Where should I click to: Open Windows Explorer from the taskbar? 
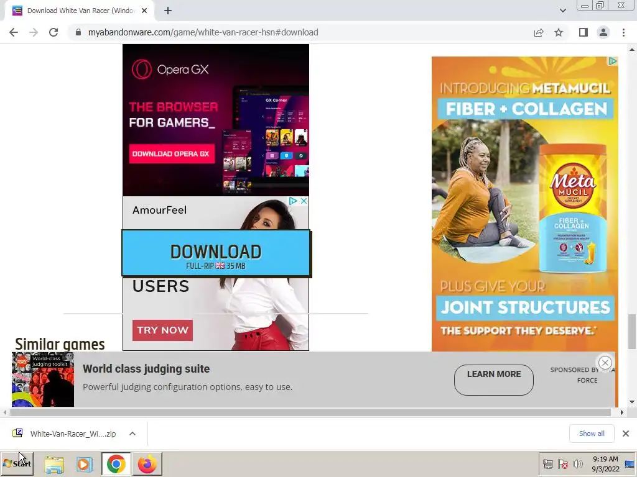point(55,463)
